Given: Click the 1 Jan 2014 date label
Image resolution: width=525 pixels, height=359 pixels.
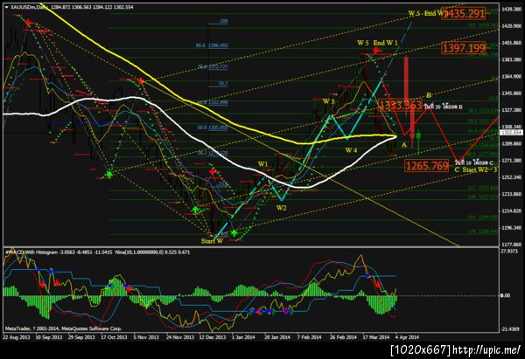Looking at the screenshot, I should [x=243, y=337].
